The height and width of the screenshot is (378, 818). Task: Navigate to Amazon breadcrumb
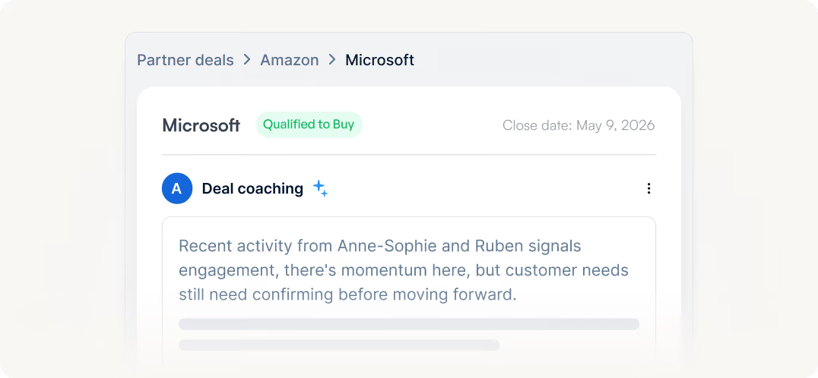tap(290, 60)
